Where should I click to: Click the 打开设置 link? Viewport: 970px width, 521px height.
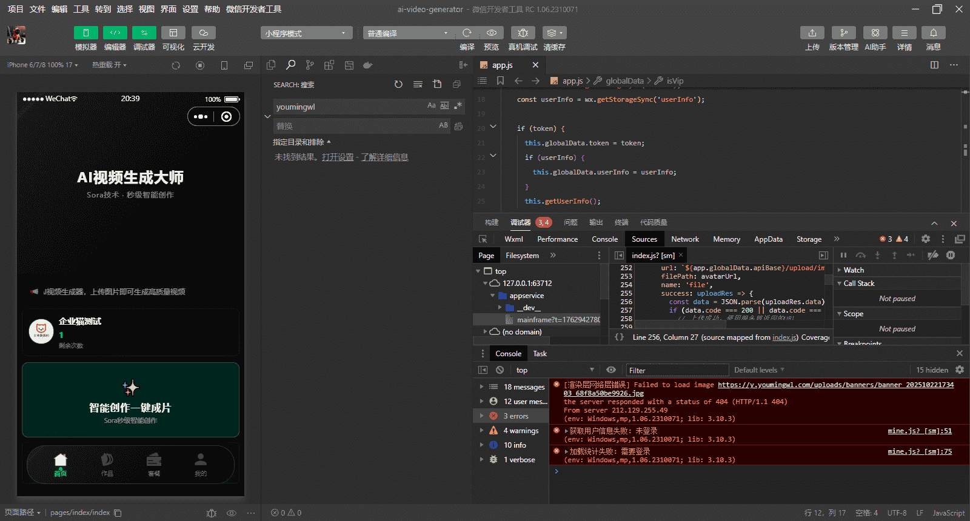pos(338,158)
